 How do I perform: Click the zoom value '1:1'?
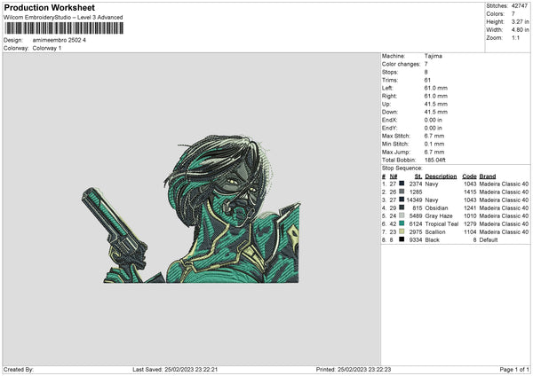coord(515,37)
